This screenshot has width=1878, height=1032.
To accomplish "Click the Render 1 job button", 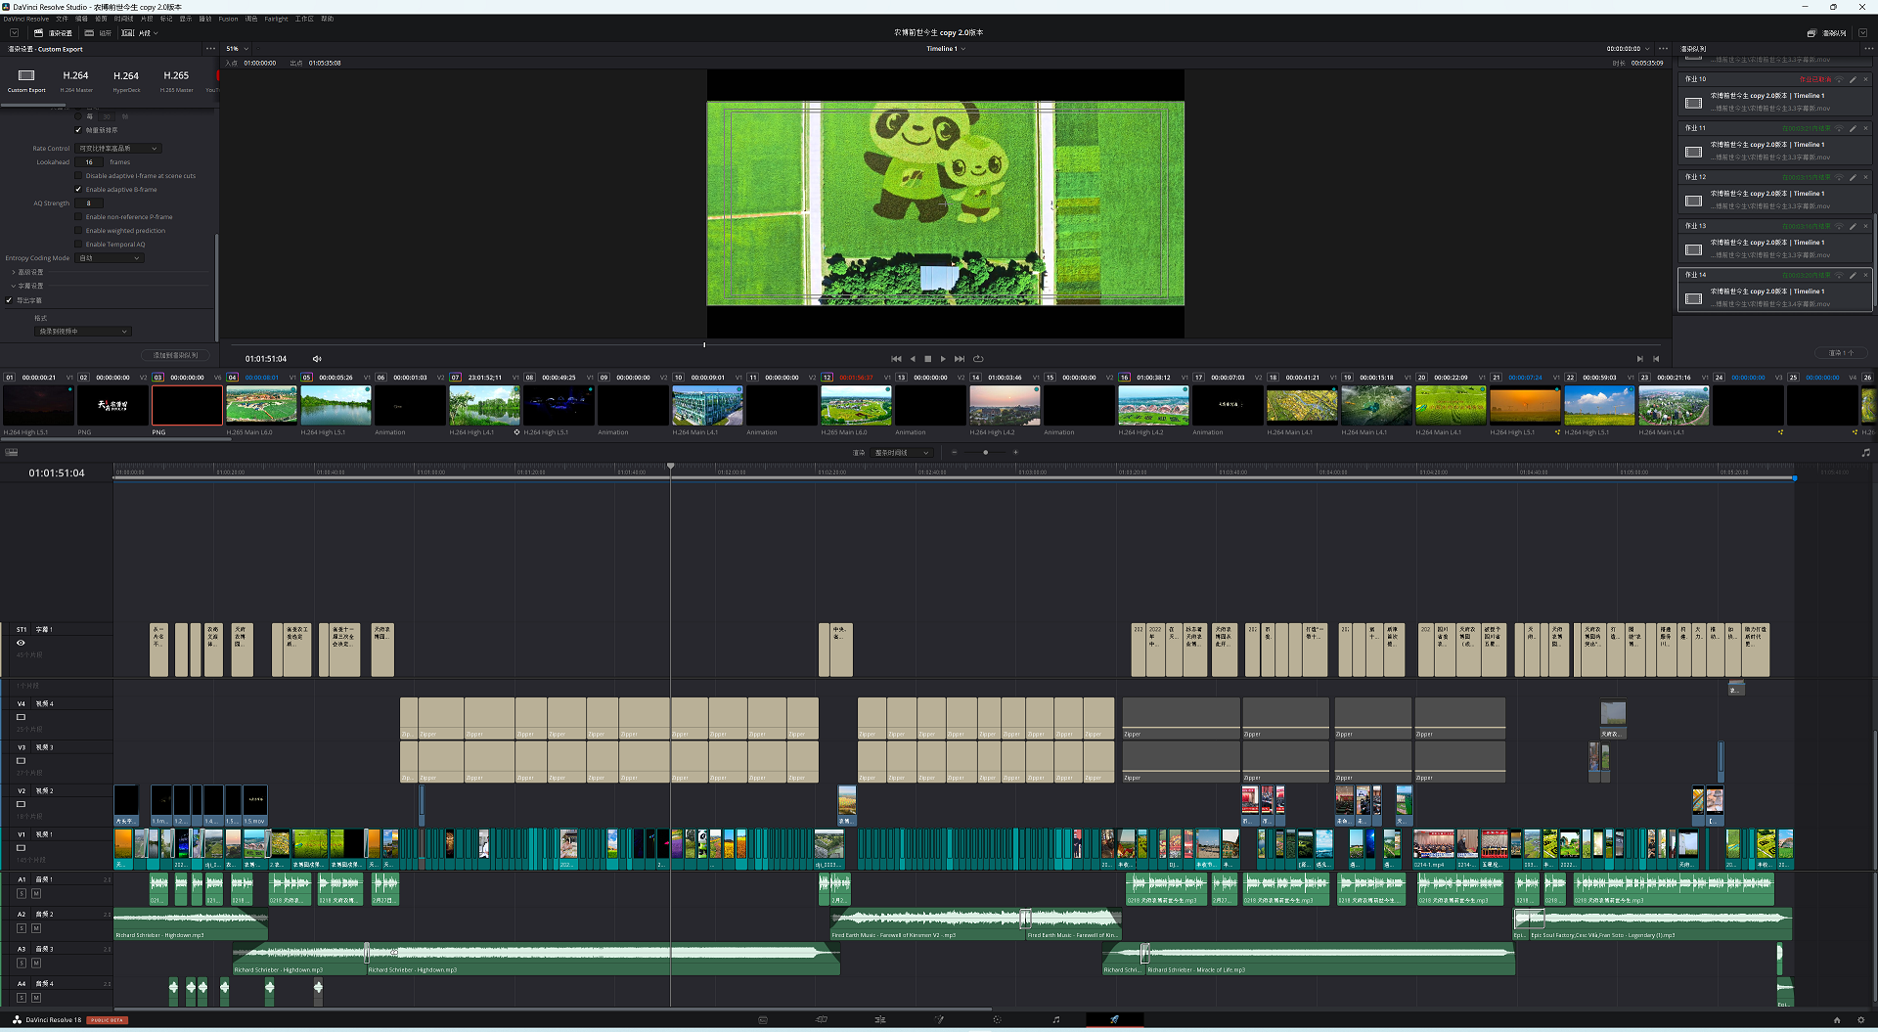I will (1841, 353).
